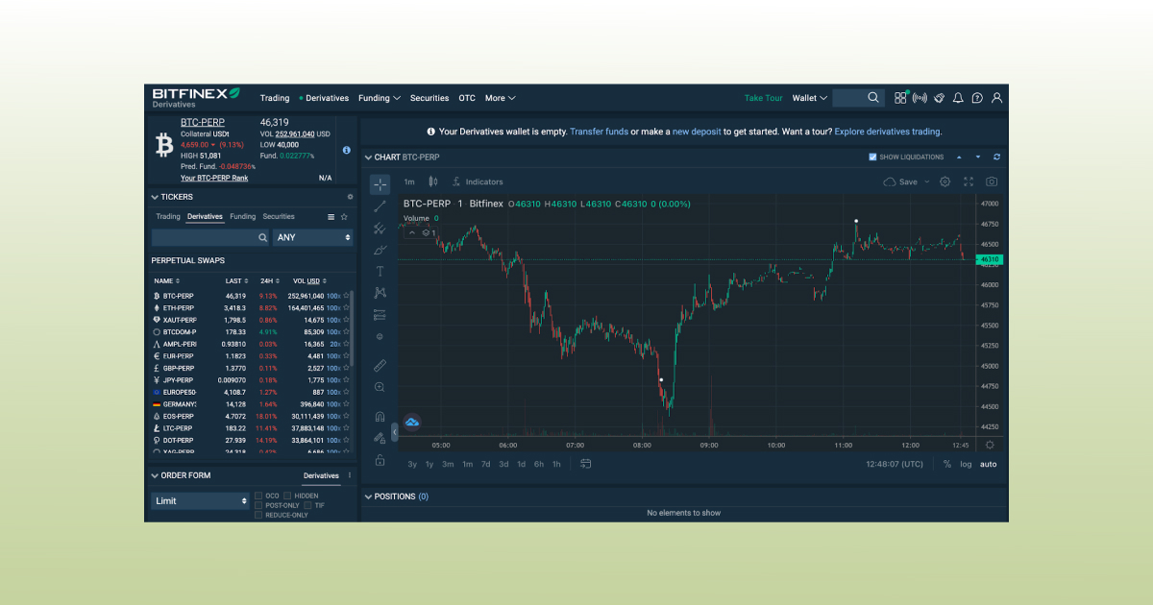Open chart settings with the gear icon
This screenshot has width=1153, height=605.
944,181
